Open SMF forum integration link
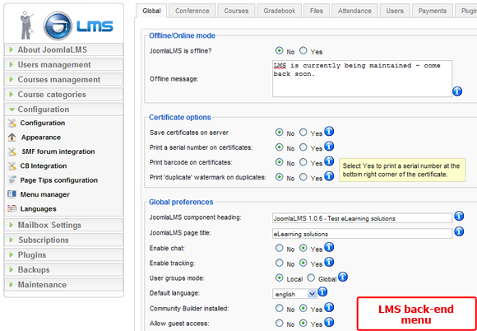The width and height of the screenshot is (477, 331). tap(58, 152)
